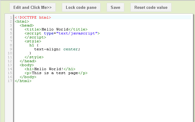The height and width of the screenshot is (122, 195).
Task: Click the opening <style> tag
Action: 33,41
